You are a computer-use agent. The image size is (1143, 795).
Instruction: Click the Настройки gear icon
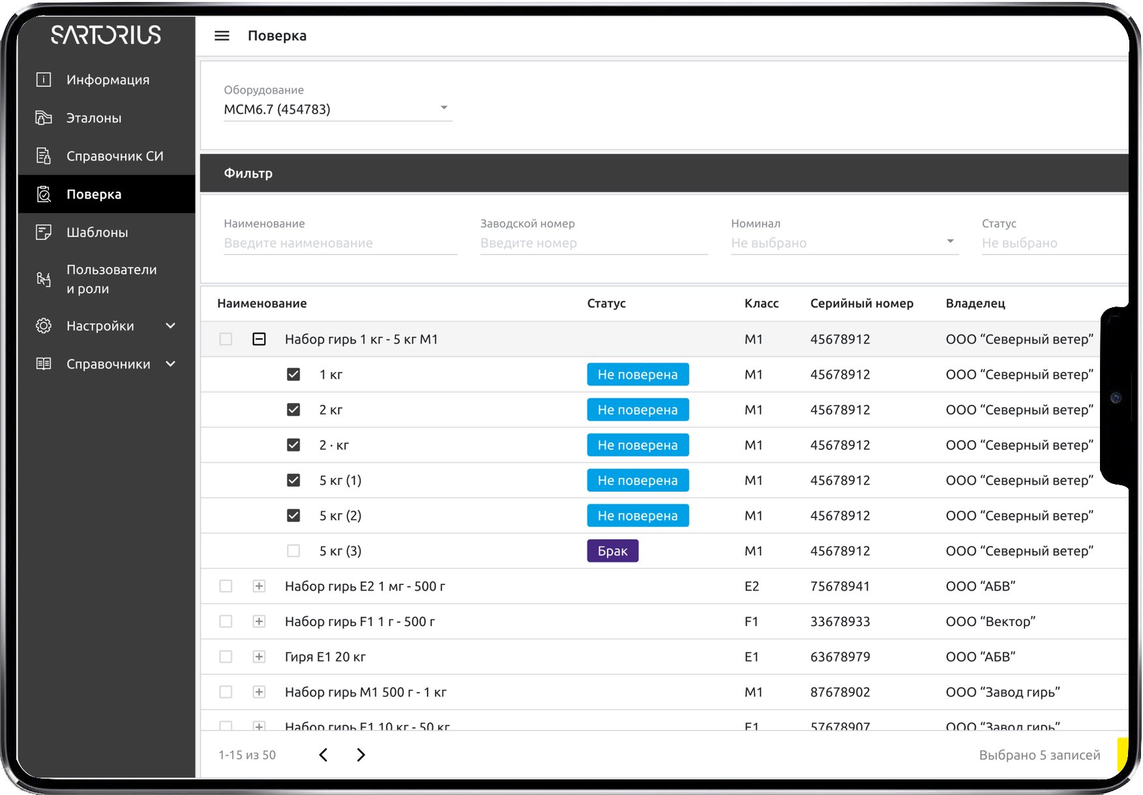point(44,325)
